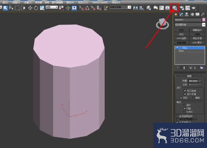
Task: Open Select by Name list icon
Action: tap(11, 8)
